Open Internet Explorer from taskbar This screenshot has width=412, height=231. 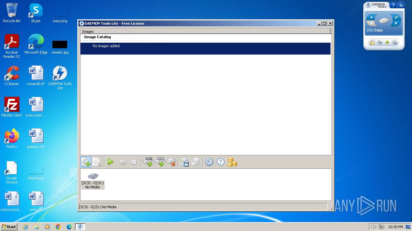click(25, 227)
